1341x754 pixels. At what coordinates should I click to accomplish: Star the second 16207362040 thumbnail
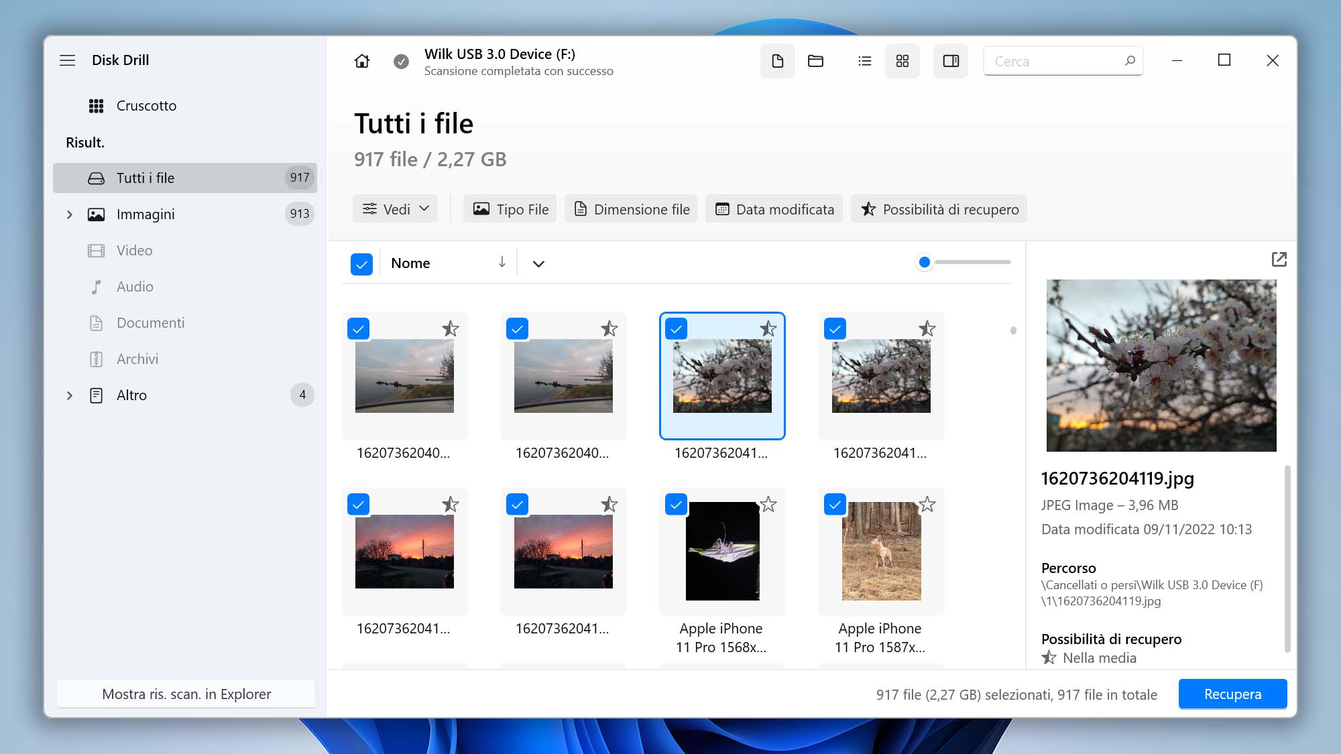(x=609, y=328)
